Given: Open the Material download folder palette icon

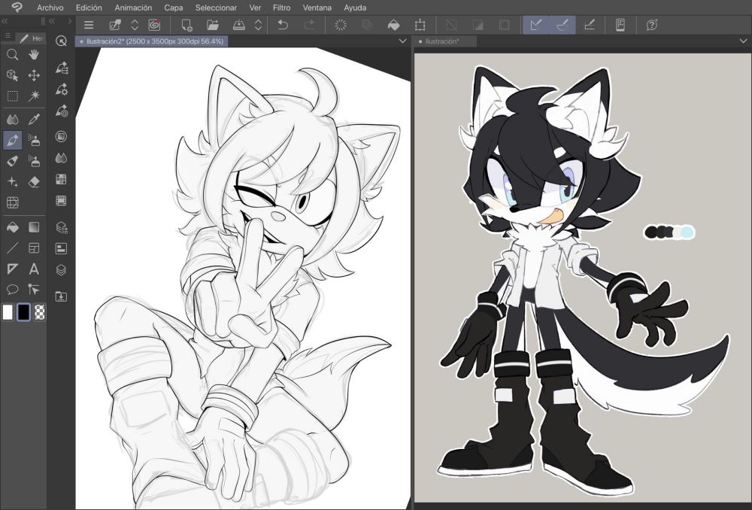Looking at the screenshot, I should coord(61,296).
